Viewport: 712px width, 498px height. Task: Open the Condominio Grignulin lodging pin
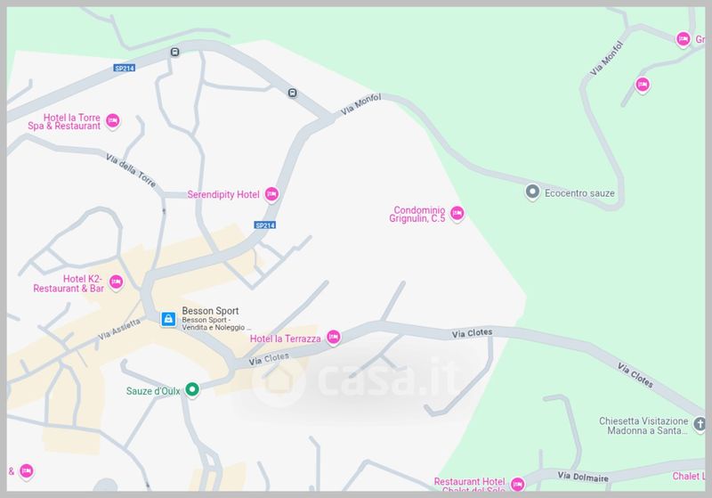[457, 214]
